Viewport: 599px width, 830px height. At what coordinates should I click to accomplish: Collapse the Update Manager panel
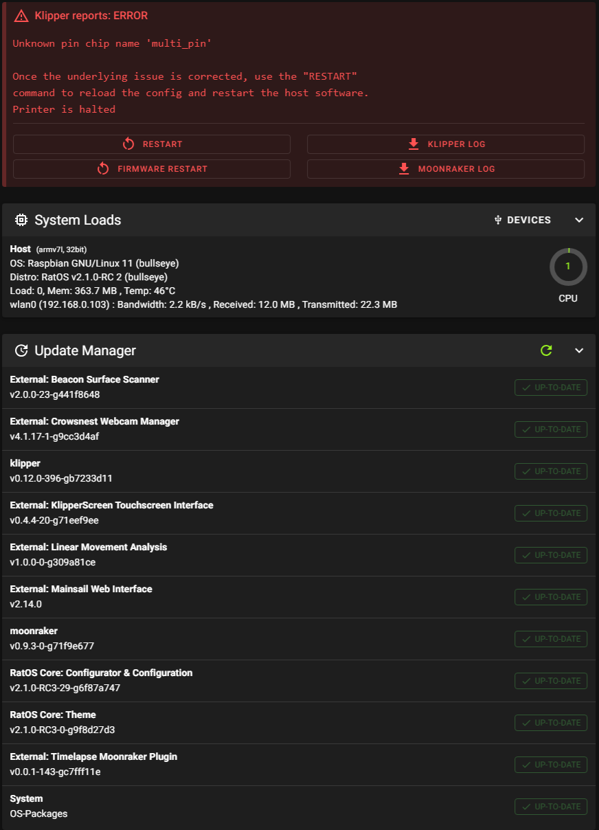pyautogui.click(x=579, y=350)
